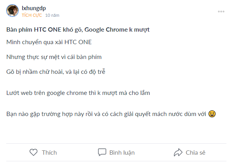
Task: Click the line starting "Gõ bị nhầm chữ hoài"
Action: [56, 72]
